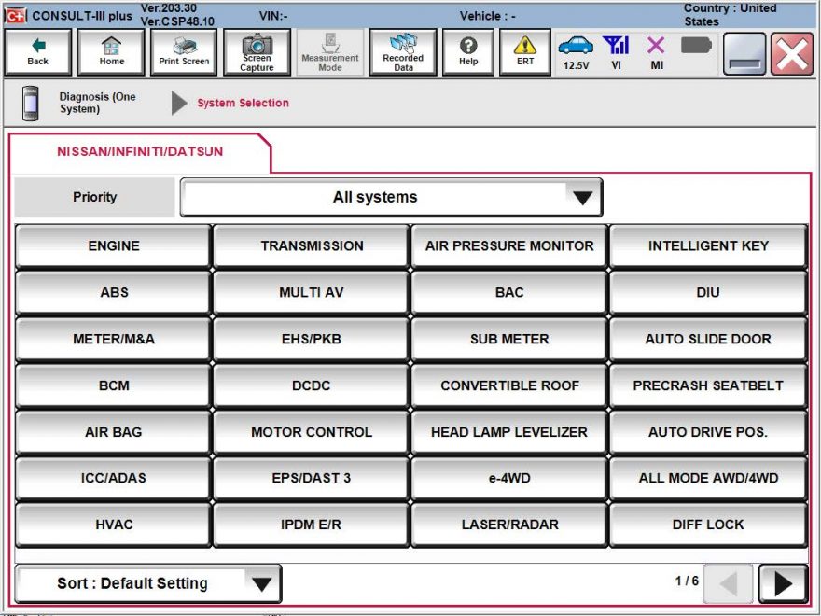Screen dimensions: 821x616
Task: Toggle the VI connection status indicator
Action: [x=619, y=51]
